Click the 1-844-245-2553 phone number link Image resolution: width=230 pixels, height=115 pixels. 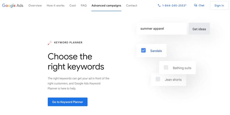pyautogui.click(x=174, y=5)
